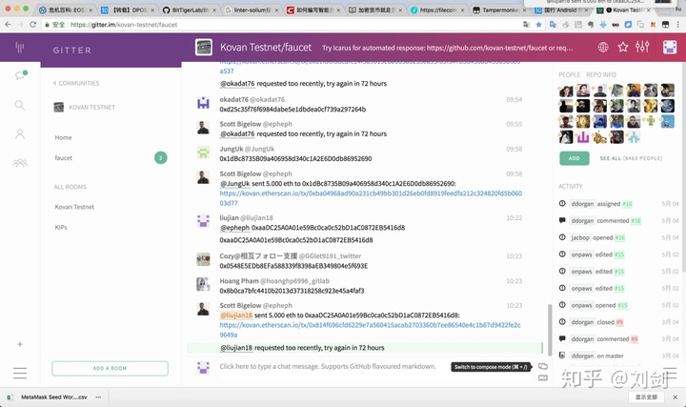
Task: Switch to compose mode icon
Action: [x=542, y=366]
